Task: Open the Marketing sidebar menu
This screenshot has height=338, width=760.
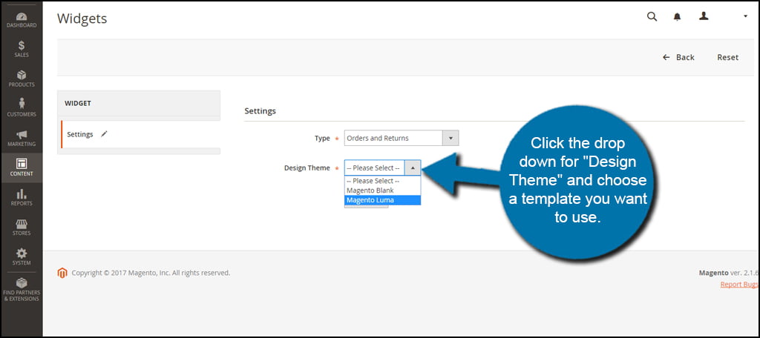Action: click(x=22, y=139)
